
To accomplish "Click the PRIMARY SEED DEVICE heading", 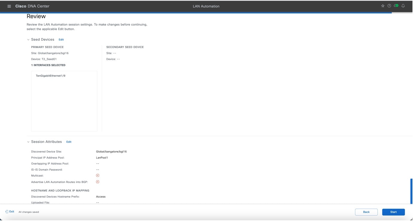I will pyautogui.click(x=47, y=47).
